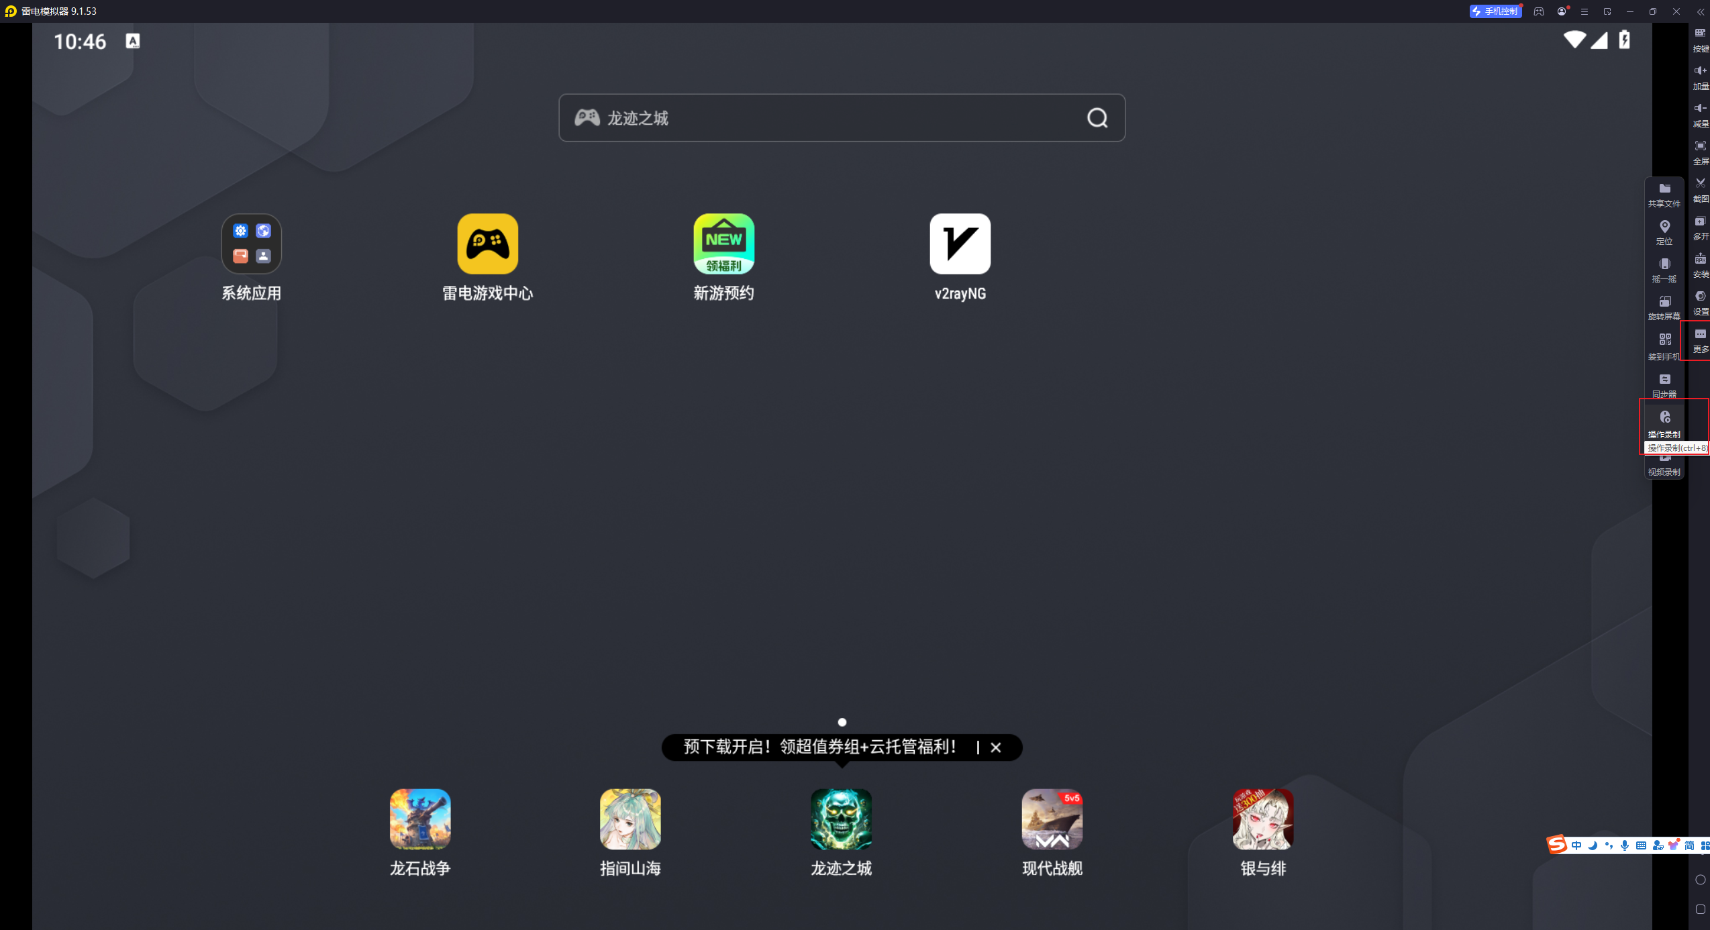
Task: Click the 雷电模拟器 9.1.53 title text
Action: 59,11
